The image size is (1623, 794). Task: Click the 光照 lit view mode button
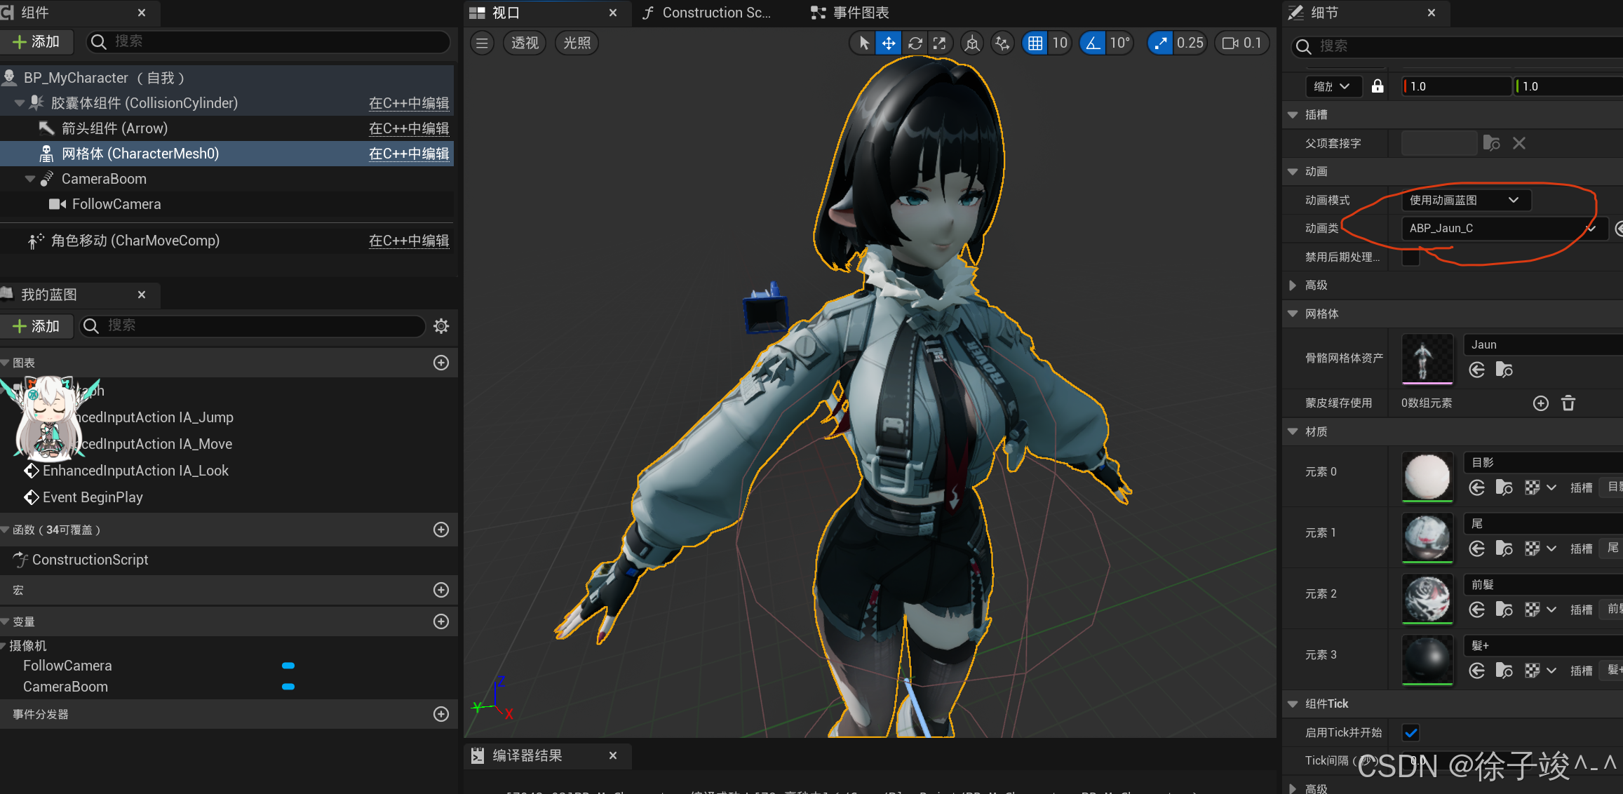[x=577, y=43]
